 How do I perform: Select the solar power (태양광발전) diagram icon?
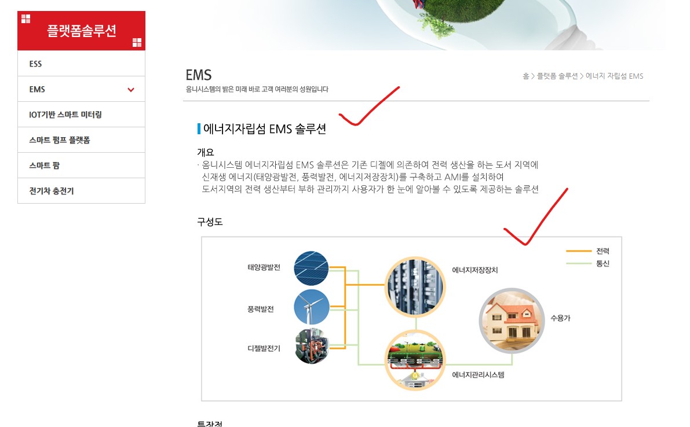311,268
